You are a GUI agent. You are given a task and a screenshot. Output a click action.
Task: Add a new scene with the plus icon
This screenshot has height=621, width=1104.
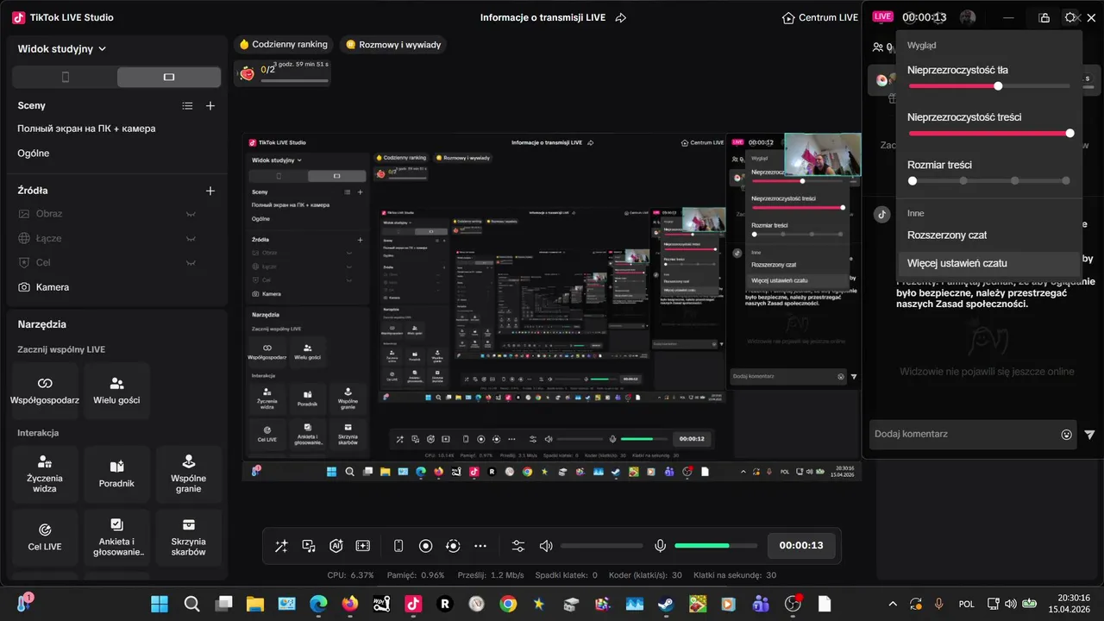pyautogui.click(x=210, y=106)
